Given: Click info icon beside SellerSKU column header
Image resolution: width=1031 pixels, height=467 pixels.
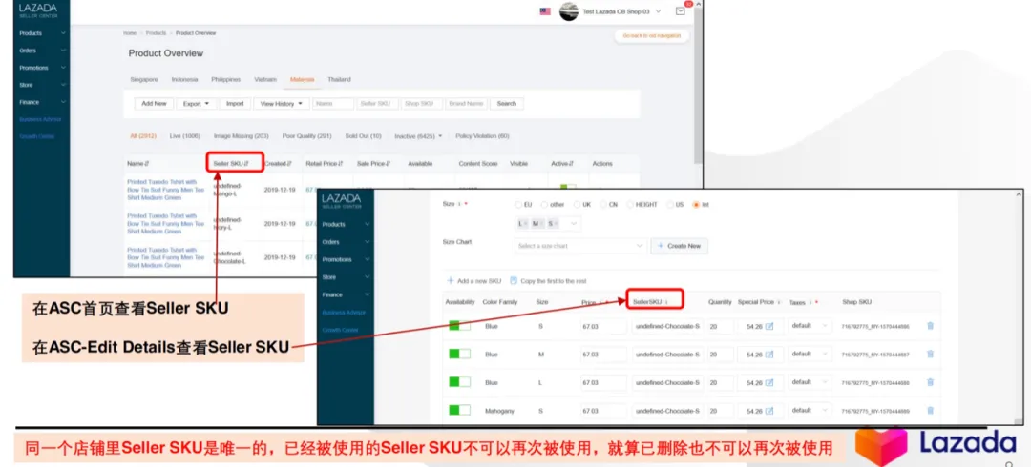Looking at the screenshot, I should point(666,302).
